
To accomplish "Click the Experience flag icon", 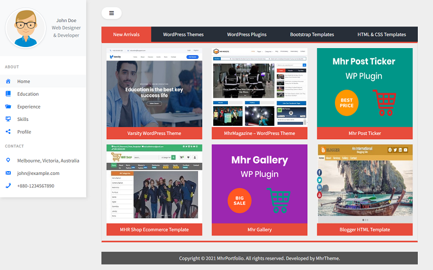I will (8, 106).
